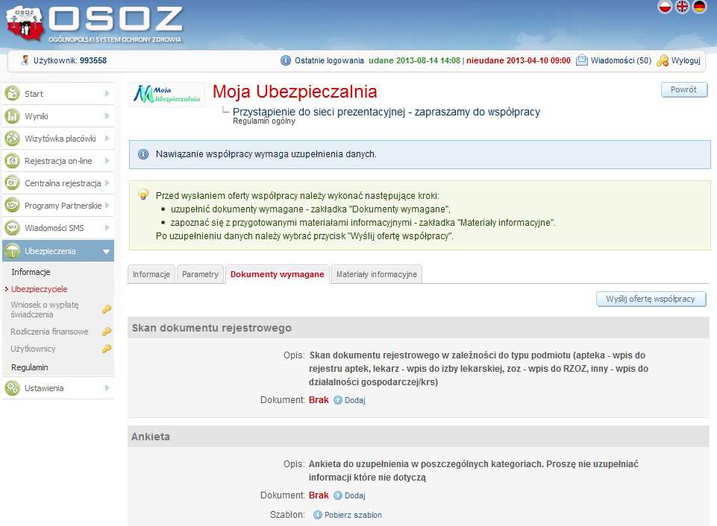Click key icon beside Rozliczenia finansowe

tap(107, 332)
